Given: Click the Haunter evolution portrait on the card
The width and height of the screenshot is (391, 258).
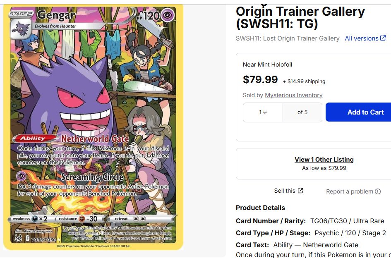Looking at the screenshot, I should 21,29.
